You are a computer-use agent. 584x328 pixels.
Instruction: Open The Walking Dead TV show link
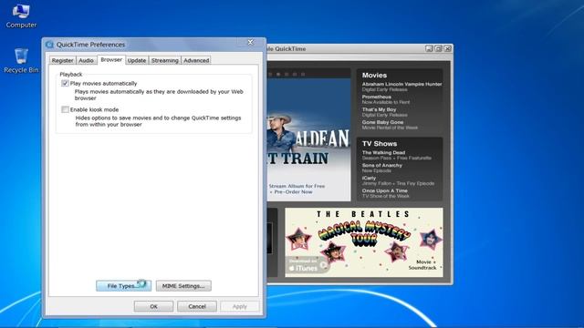[383, 152]
